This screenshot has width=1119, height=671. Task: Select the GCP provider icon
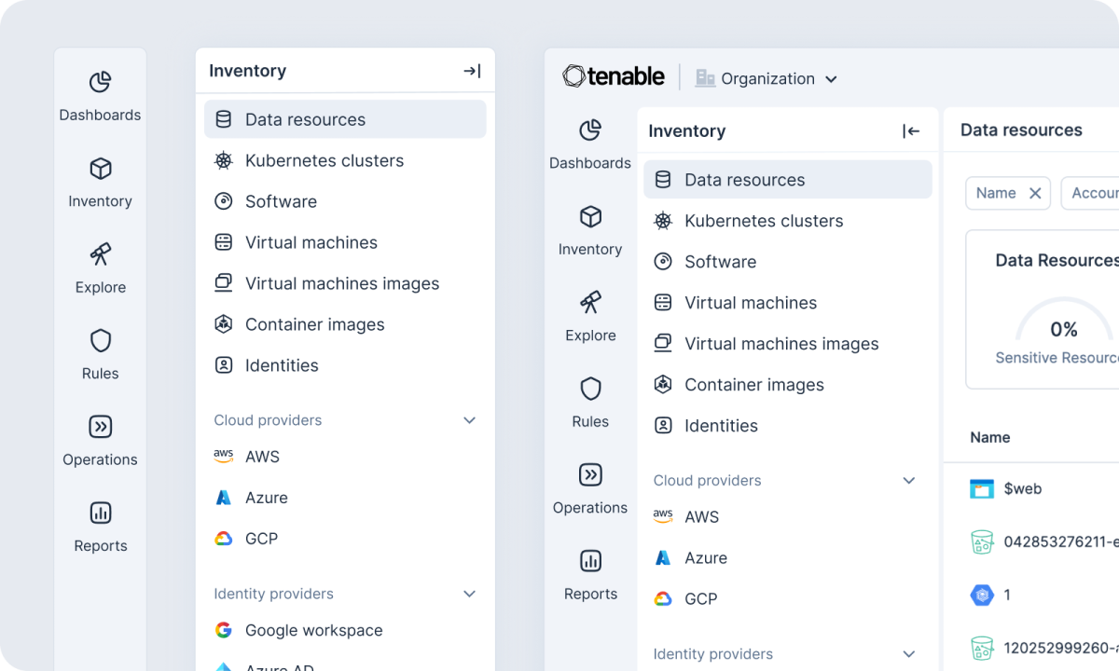663,598
